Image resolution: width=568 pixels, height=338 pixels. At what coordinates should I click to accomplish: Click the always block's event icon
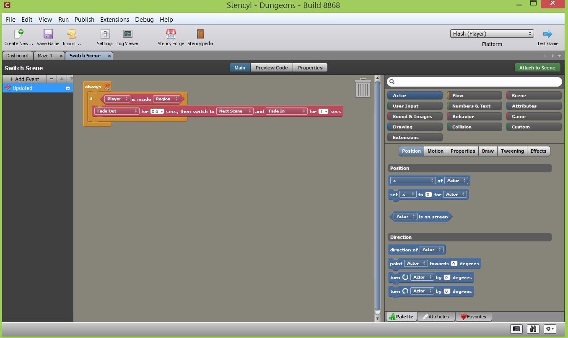point(106,87)
